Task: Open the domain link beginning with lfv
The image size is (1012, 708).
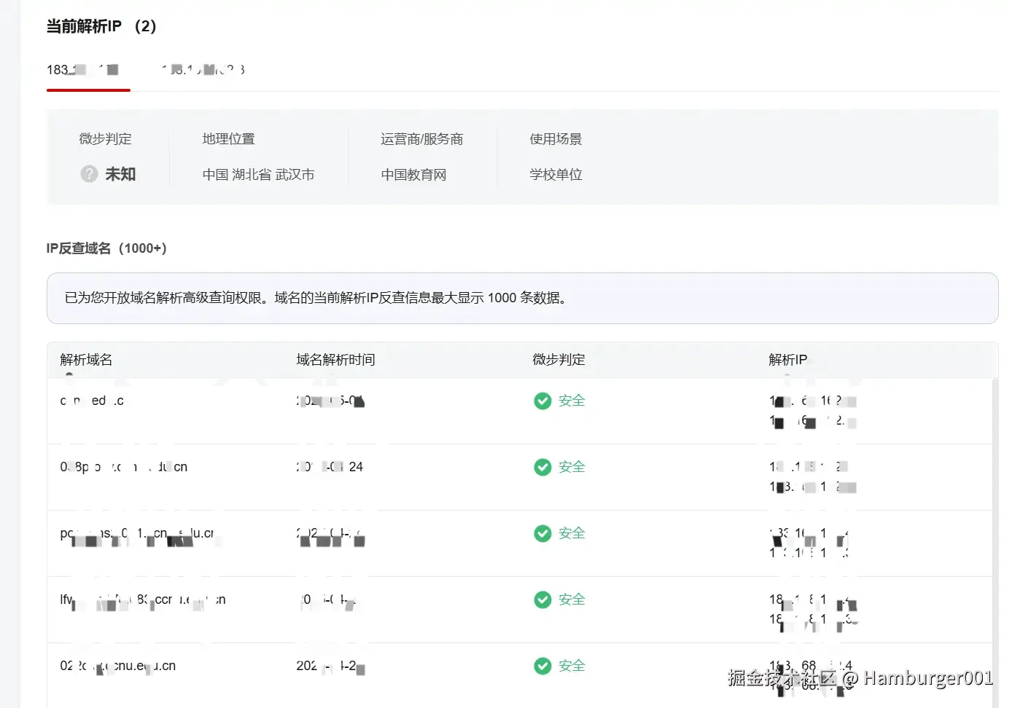Action: click(x=143, y=600)
